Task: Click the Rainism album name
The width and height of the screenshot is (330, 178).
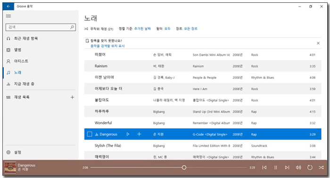Action: (x=198, y=66)
